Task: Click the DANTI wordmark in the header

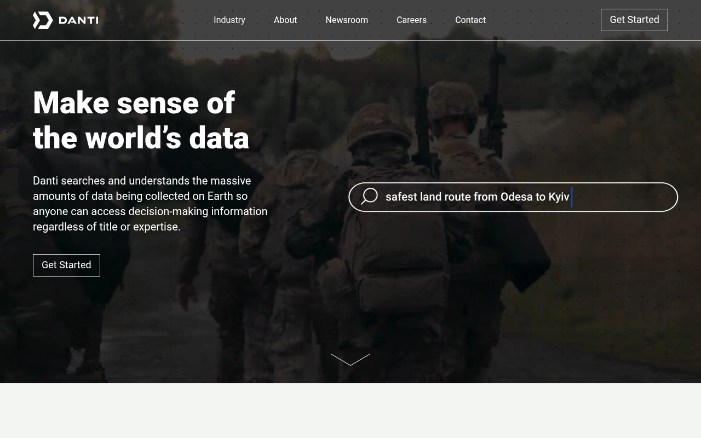Action: [79, 20]
